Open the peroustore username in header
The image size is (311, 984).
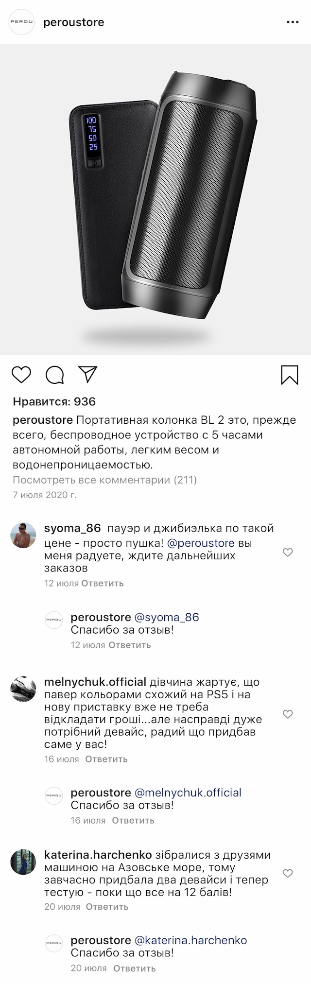(74, 22)
